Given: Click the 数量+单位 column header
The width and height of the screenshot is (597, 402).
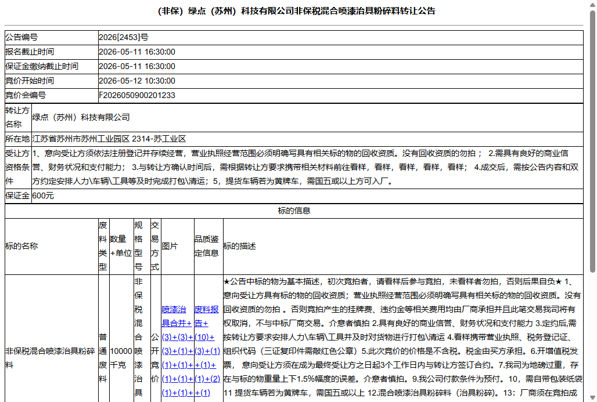Looking at the screenshot, I should coord(121,247).
